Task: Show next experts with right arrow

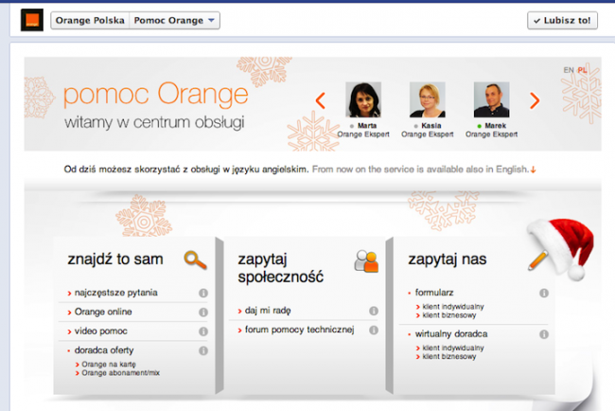Action: click(535, 100)
